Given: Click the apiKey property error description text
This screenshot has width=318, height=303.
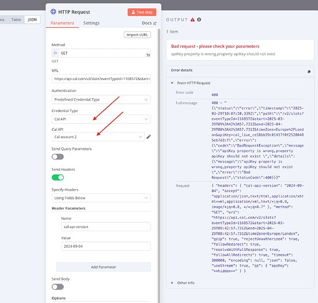Looking at the screenshot, I should pyautogui.click(x=223, y=54).
